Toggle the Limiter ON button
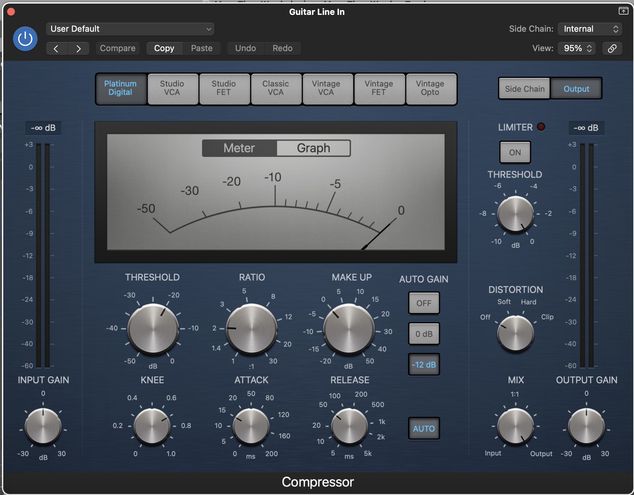Viewport: 634px width, 495px height. [515, 152]
